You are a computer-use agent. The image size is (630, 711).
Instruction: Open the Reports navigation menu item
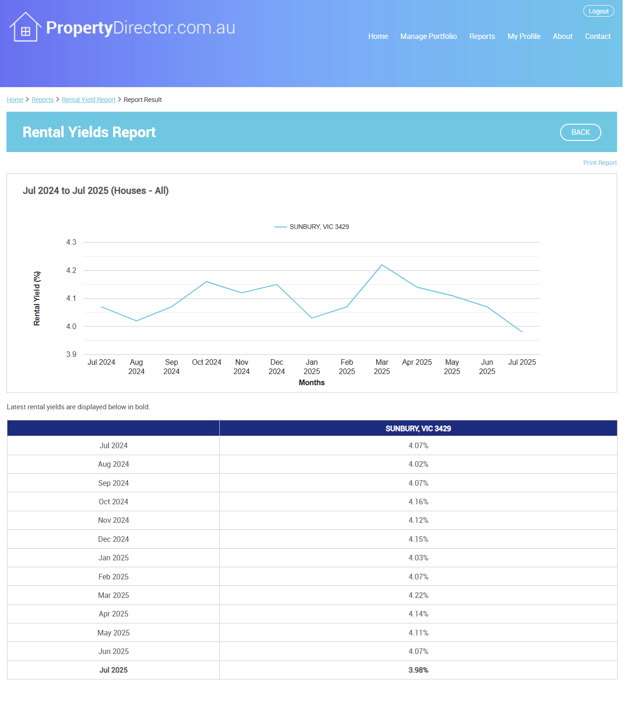point(482,36)
